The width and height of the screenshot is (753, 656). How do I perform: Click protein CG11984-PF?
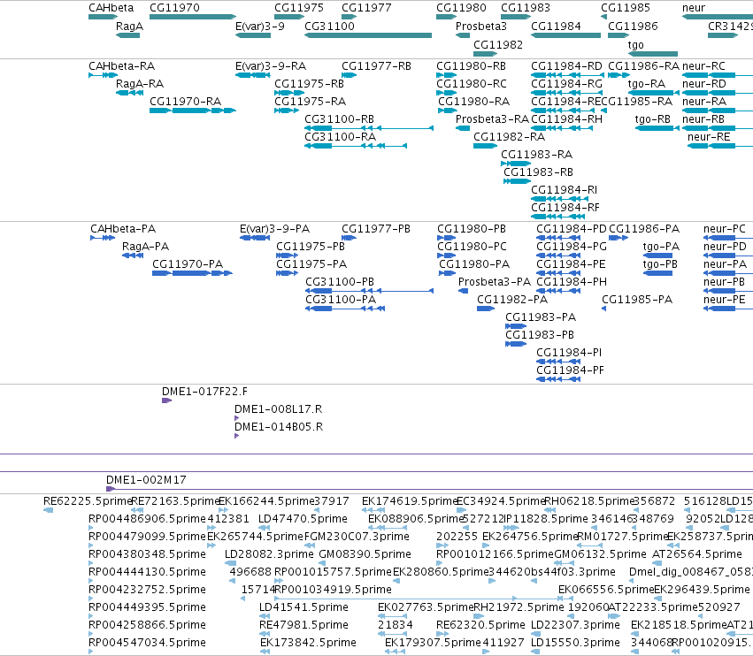[x=558, y=379]
